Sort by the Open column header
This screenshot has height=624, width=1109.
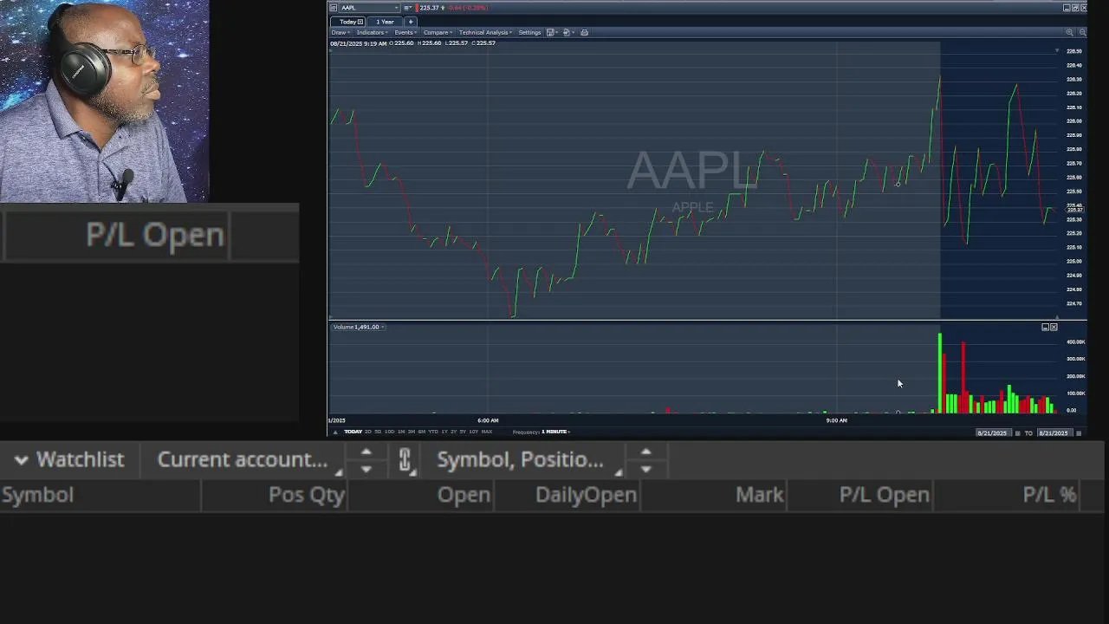[464, 495]
